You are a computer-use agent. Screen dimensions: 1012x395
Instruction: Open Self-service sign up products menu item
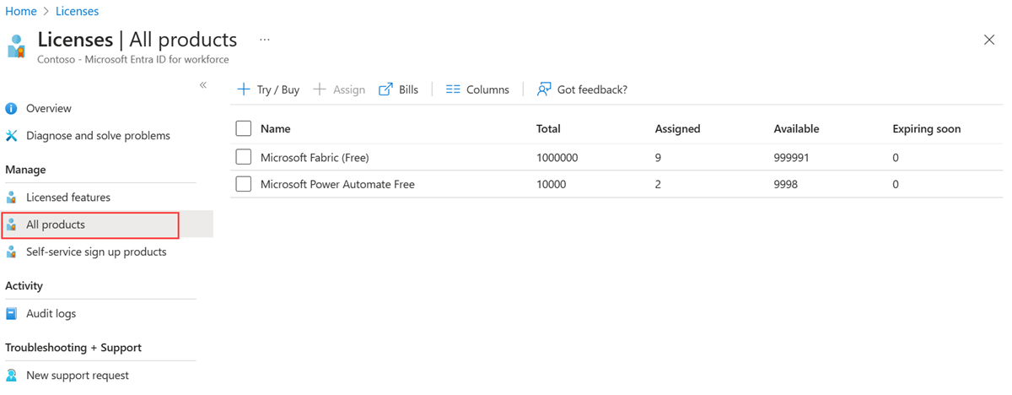tap(96, 252)
